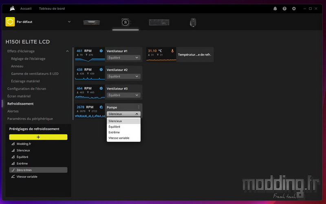Choose Extrême in the Pompe dropdown list

[x=123, y=132]
